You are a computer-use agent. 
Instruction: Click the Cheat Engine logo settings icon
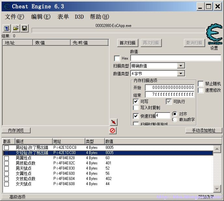click(x=214, y=34)
